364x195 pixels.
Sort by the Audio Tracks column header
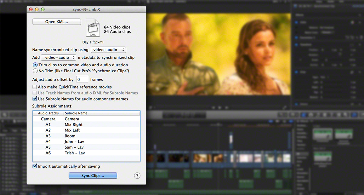coord(48,113)
